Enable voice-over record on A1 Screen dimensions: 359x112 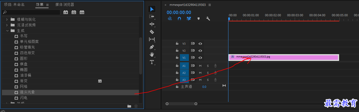point(216,66)
